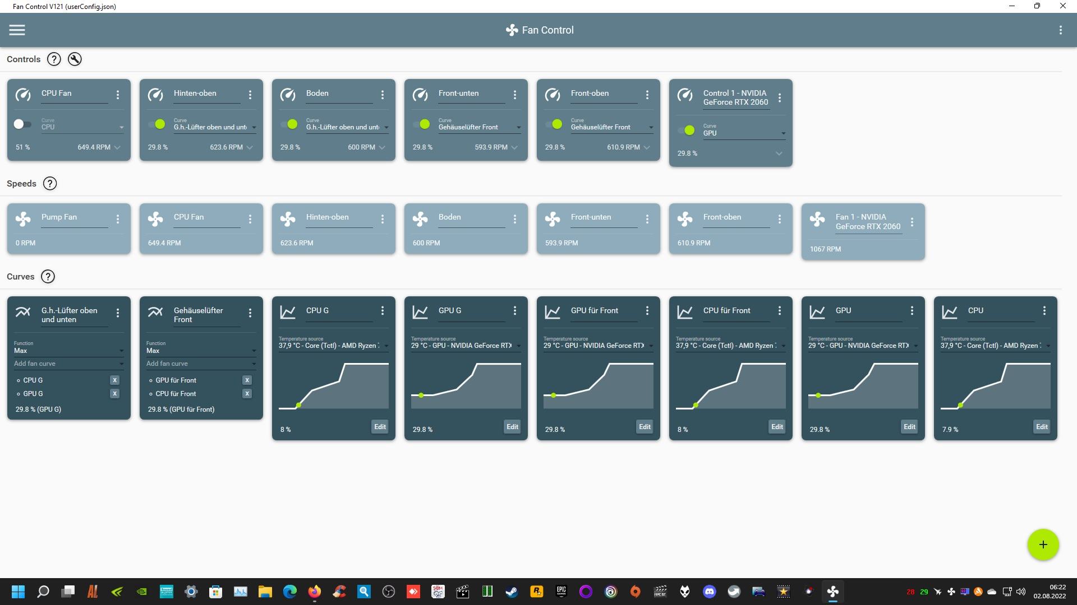Enable the CPU Fan control toggle
The image size is (1077, 605).
pos(22,124)
